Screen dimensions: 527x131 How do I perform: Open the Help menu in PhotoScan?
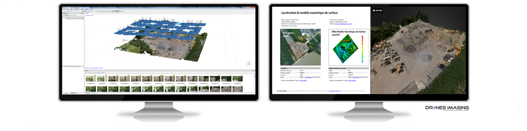[x=91, y=9]
